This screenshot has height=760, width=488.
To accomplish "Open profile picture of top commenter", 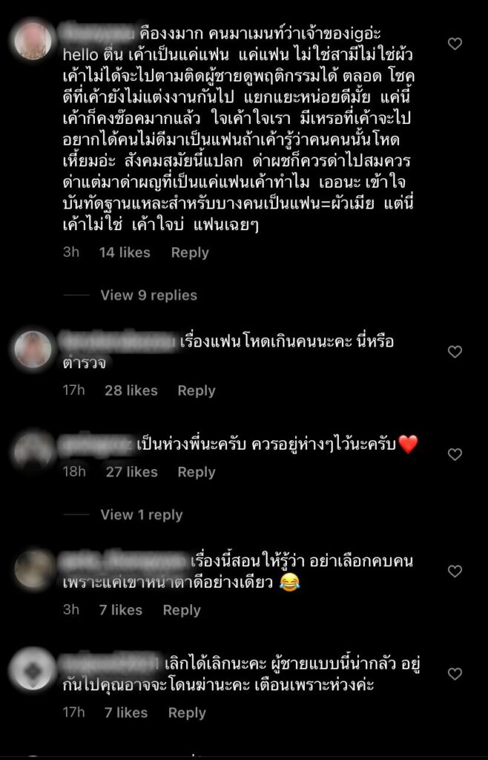I will [33, 41].
